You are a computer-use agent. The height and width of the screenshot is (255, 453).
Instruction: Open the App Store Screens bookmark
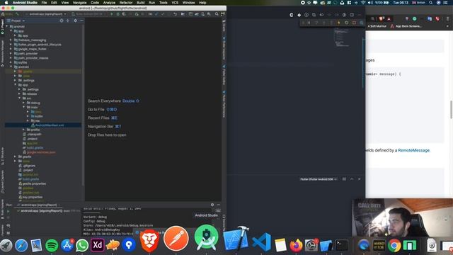click(x=406, y=26)
